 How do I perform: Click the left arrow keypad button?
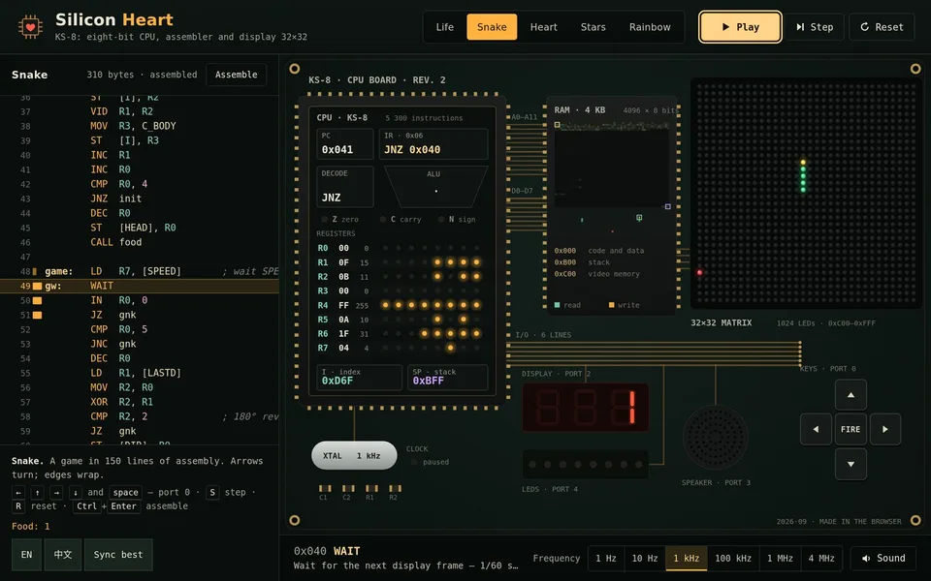pyautogui.click(x=816, y=429)
